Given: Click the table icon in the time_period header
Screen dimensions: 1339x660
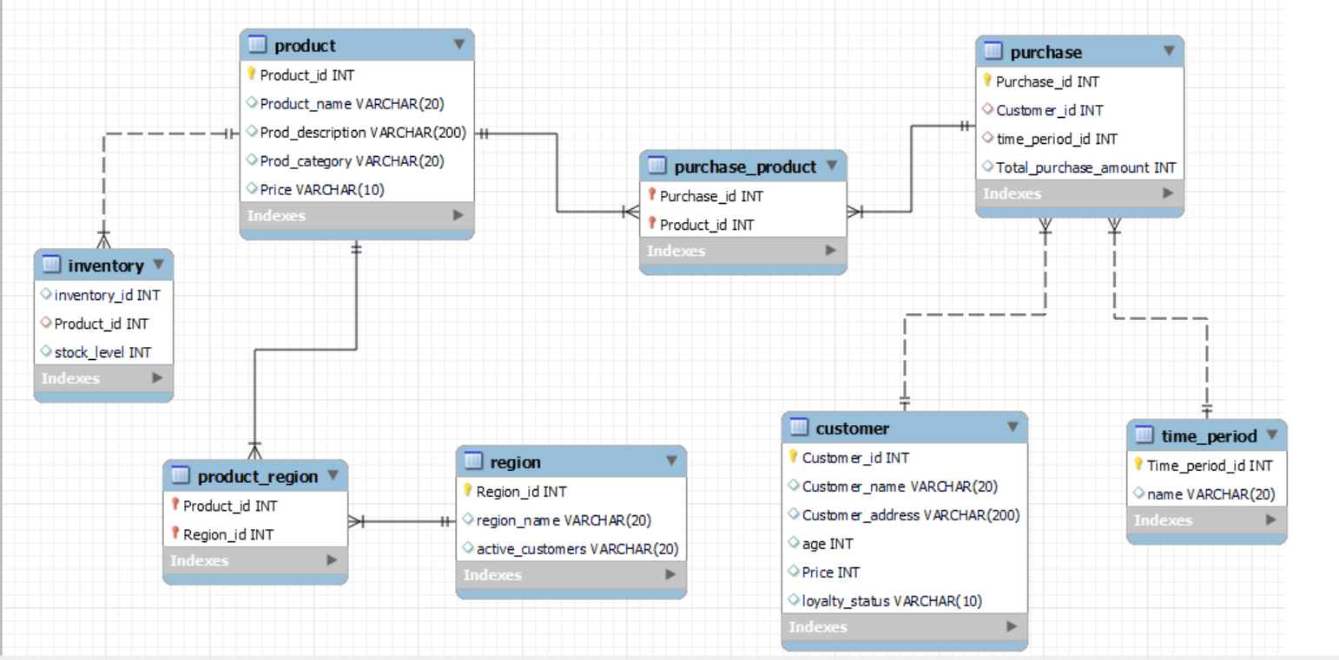Looking at the screenshot, I should coord(1144,436).
